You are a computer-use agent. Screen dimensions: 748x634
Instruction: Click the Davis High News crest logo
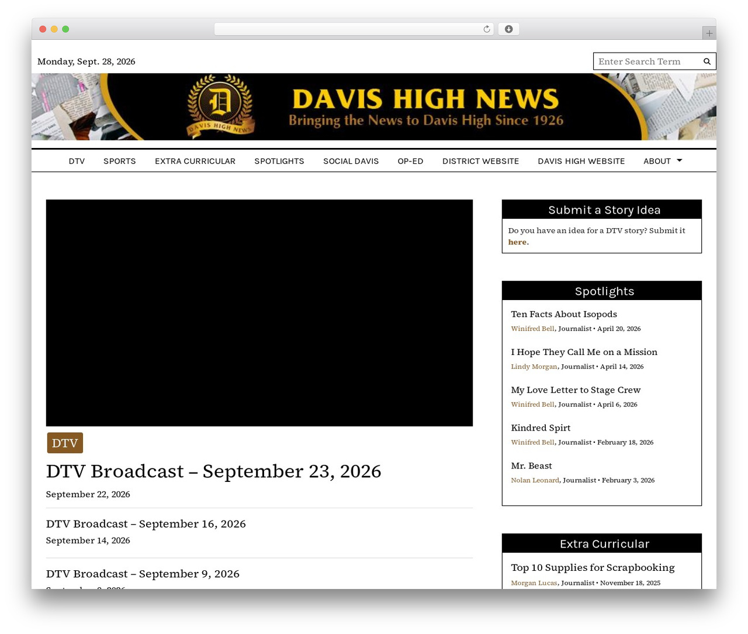pos(221,106)
